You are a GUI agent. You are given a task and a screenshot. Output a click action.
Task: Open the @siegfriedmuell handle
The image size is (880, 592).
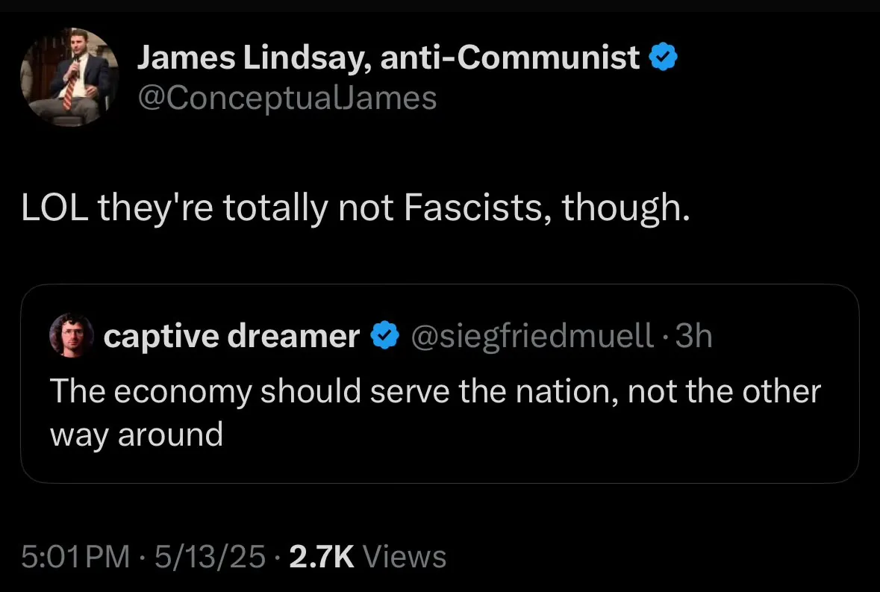coord(531,337)
